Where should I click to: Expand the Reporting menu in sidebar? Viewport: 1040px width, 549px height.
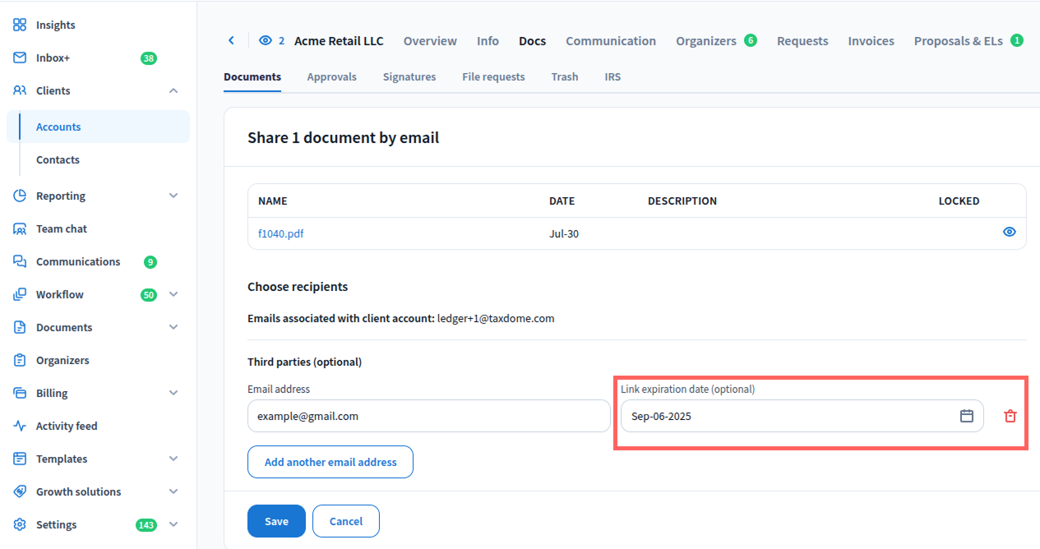click(173, 196)
